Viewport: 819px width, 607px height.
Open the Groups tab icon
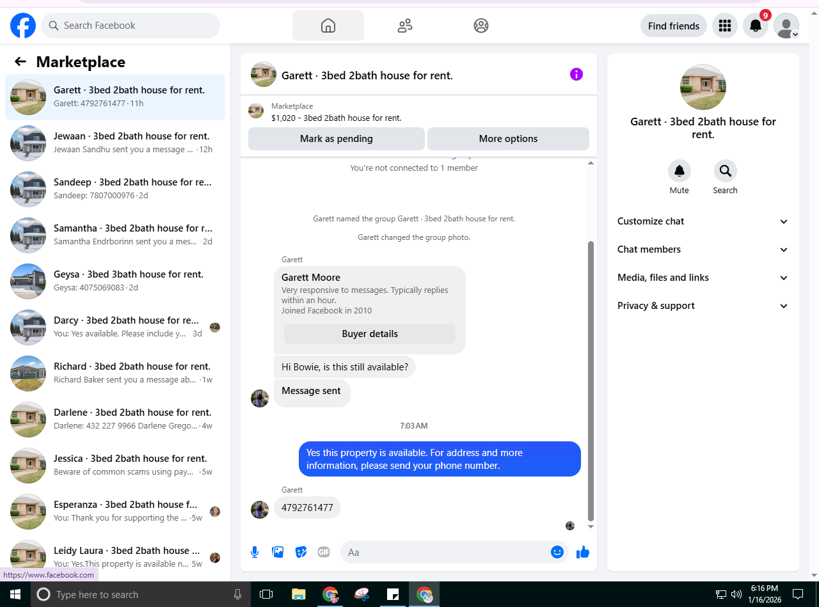coord(481,26)
